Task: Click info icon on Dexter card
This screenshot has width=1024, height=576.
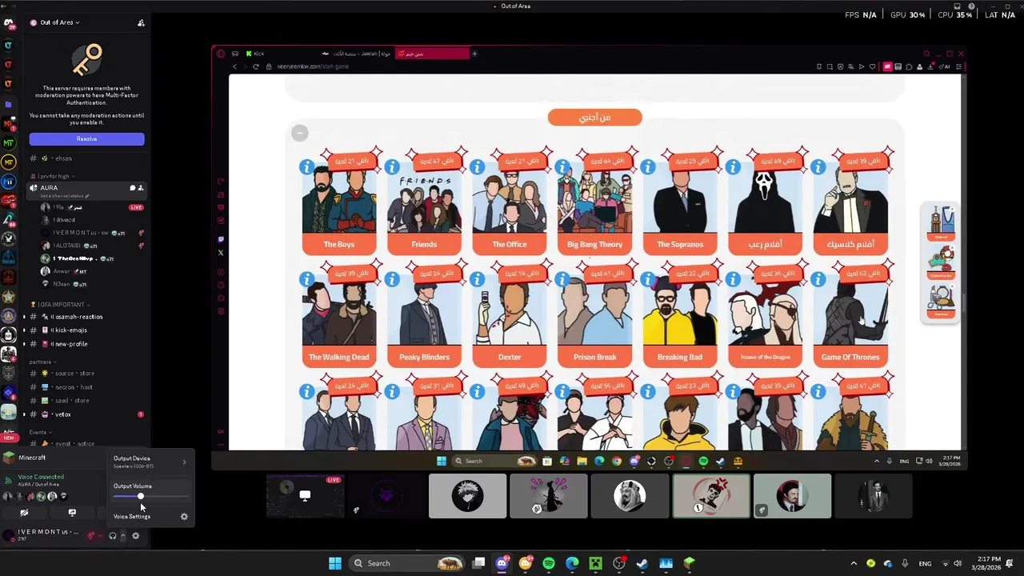Action: tap(477, 279)
